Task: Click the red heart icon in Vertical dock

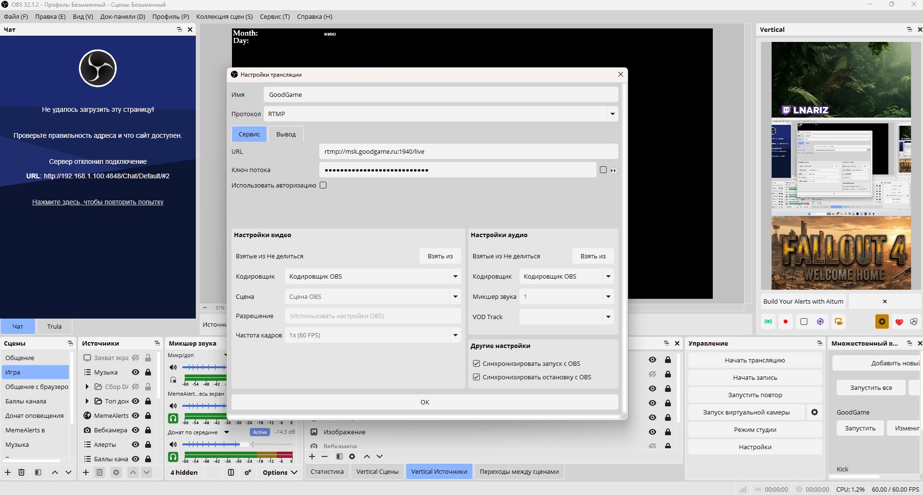Action: 899,322
